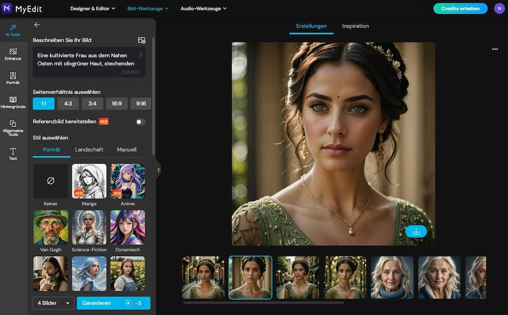
Task: Collapse the left settings panel
Action: (158, 170)
